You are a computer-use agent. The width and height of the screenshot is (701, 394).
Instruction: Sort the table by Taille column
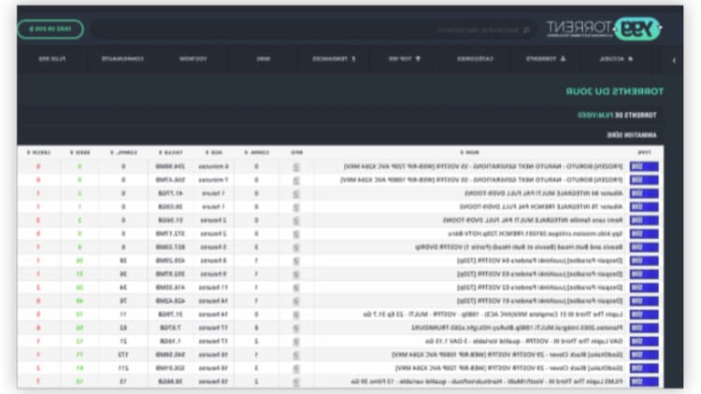(170, 152)
